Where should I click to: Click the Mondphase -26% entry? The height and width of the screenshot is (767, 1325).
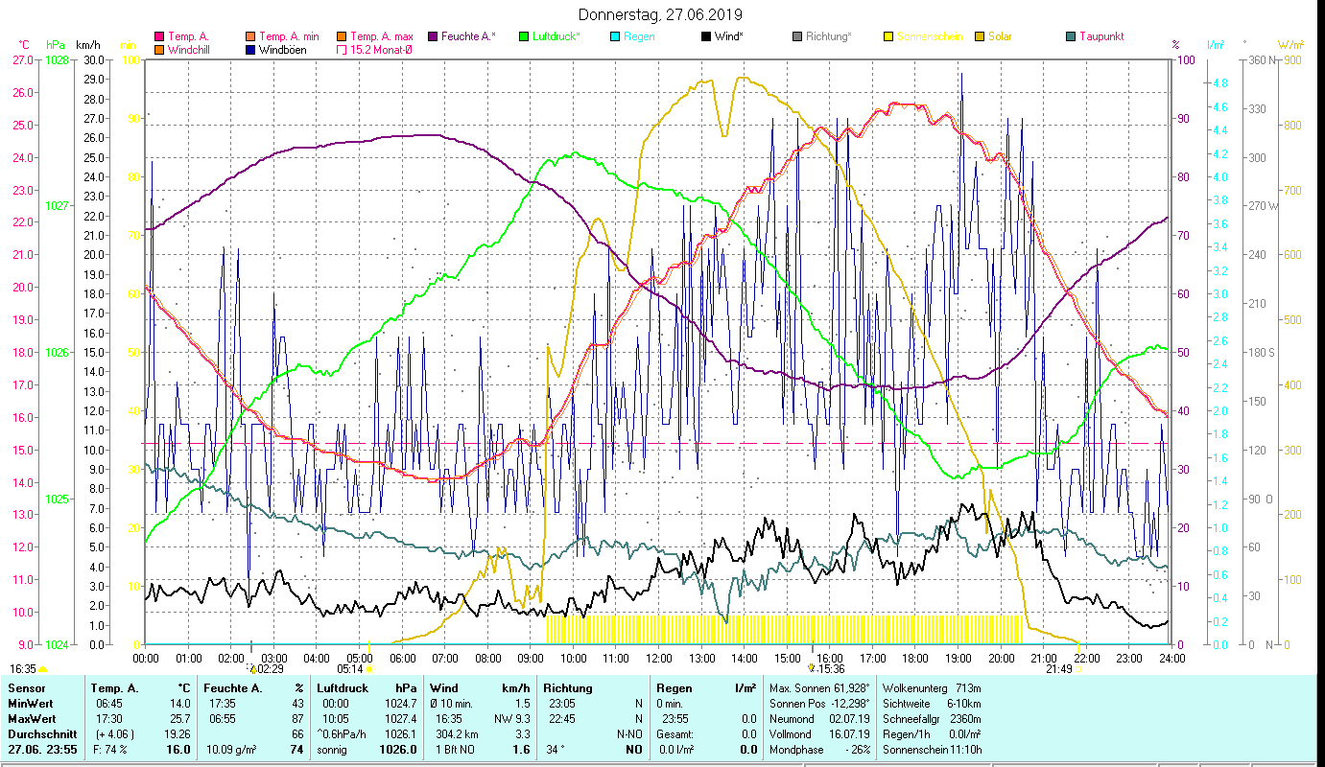[819, 750]
